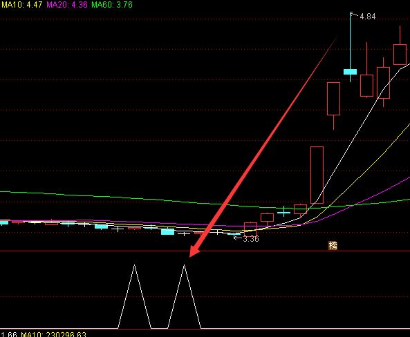Click the 3.36 low price label
The height and width of the screenshot is (337, 410).
point(251,239)
